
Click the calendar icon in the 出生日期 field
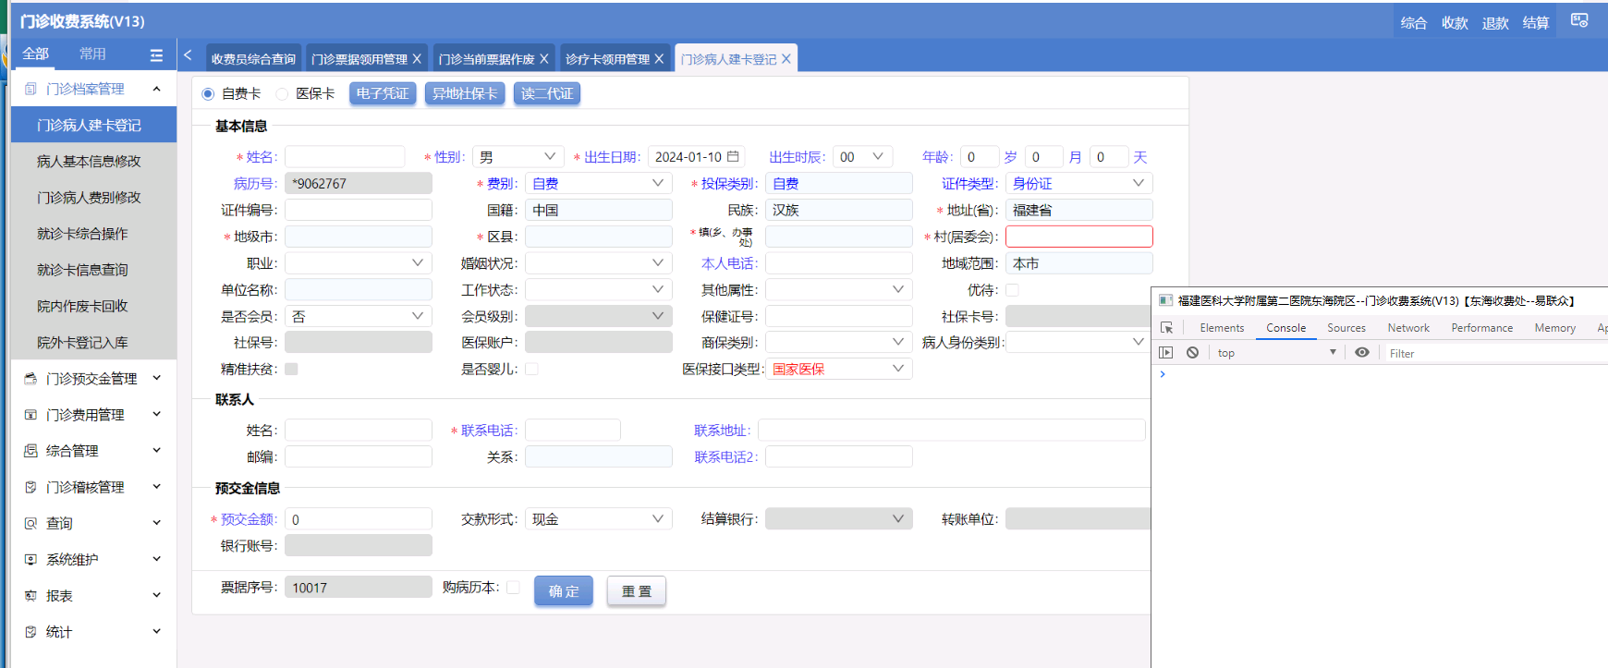point(733,157)
